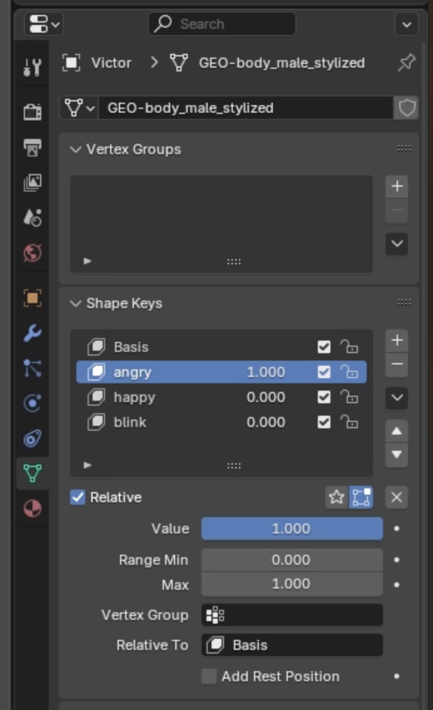This screenshot has width=433, height=710.
Task: Expand filter options in Vertex Groups list
Action: point(88,261)
